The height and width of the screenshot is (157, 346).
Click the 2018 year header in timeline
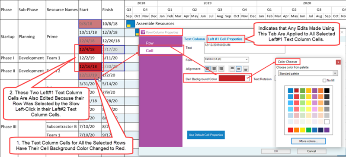(141, 3)
